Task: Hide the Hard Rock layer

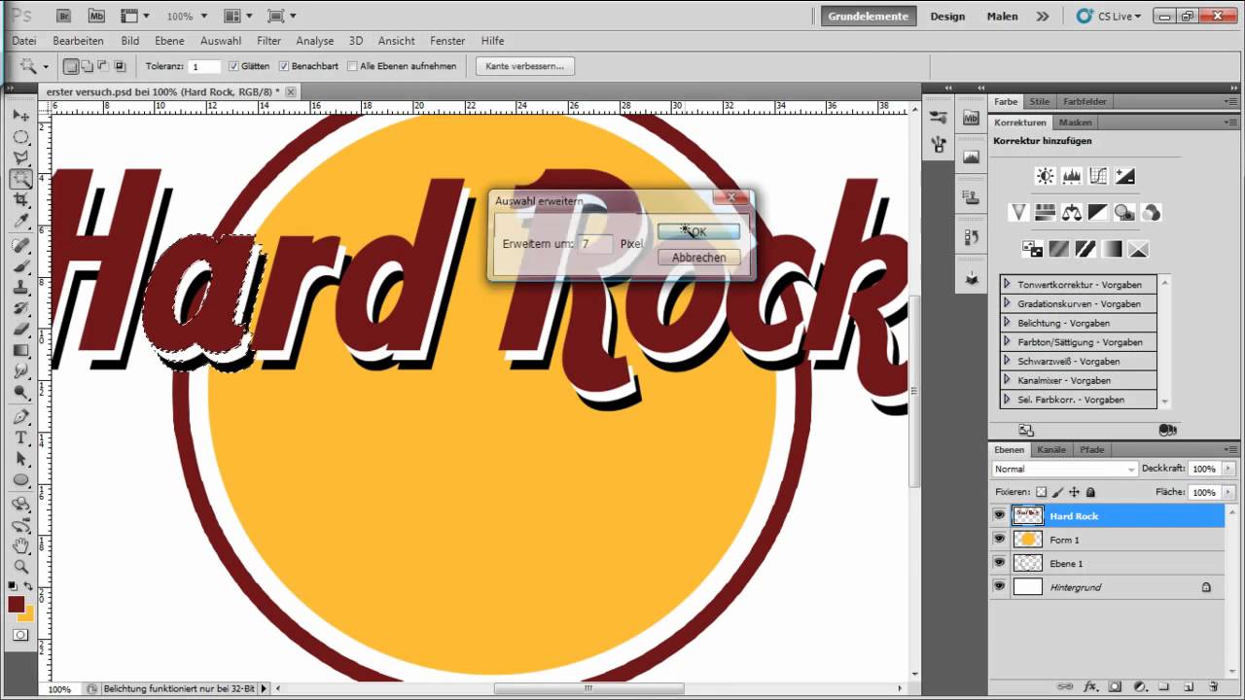Action: pos(999,515)
